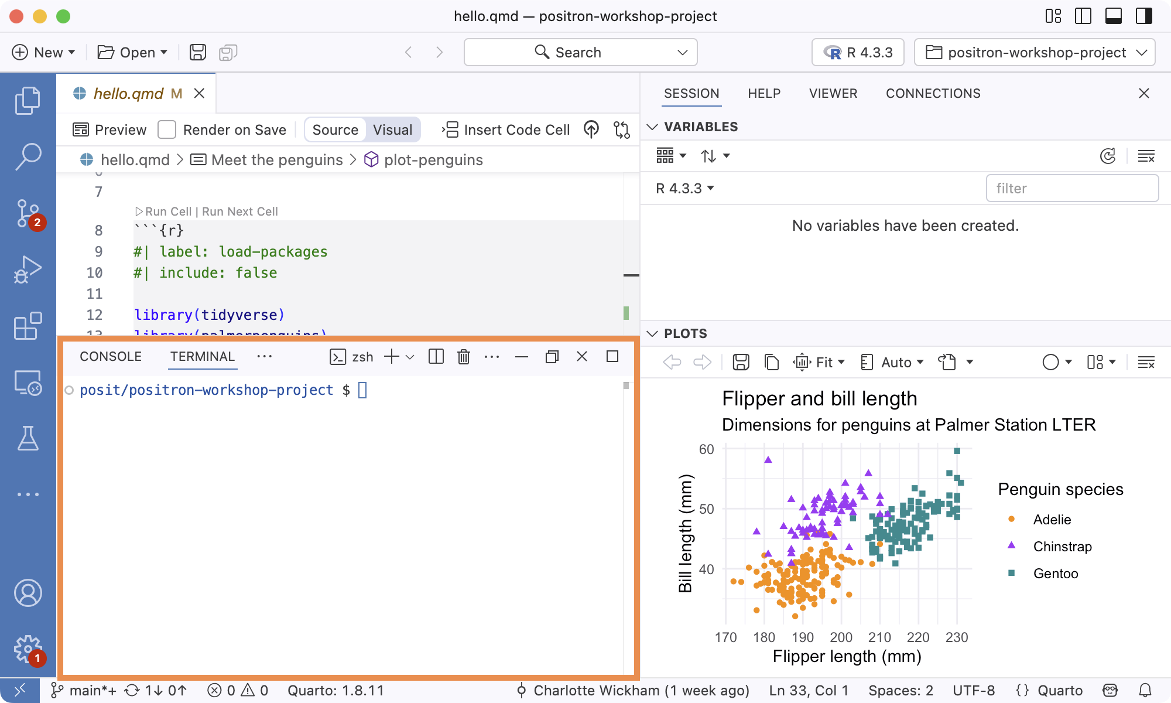Open the plot Fit zoom dropdown
The height and width of the screenshot is (703, 1171).
coord(819,362)
